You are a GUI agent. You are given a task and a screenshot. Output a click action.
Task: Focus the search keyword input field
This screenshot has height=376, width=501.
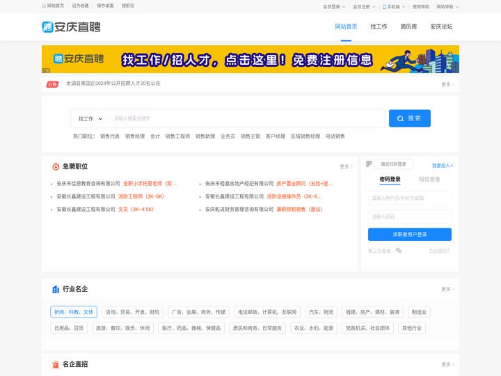coord(246,118)
